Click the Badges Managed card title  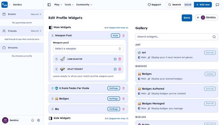pos(153,104)
